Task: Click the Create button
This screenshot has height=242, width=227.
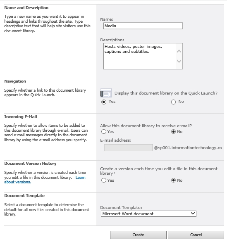Action: [x=138, y=235]
